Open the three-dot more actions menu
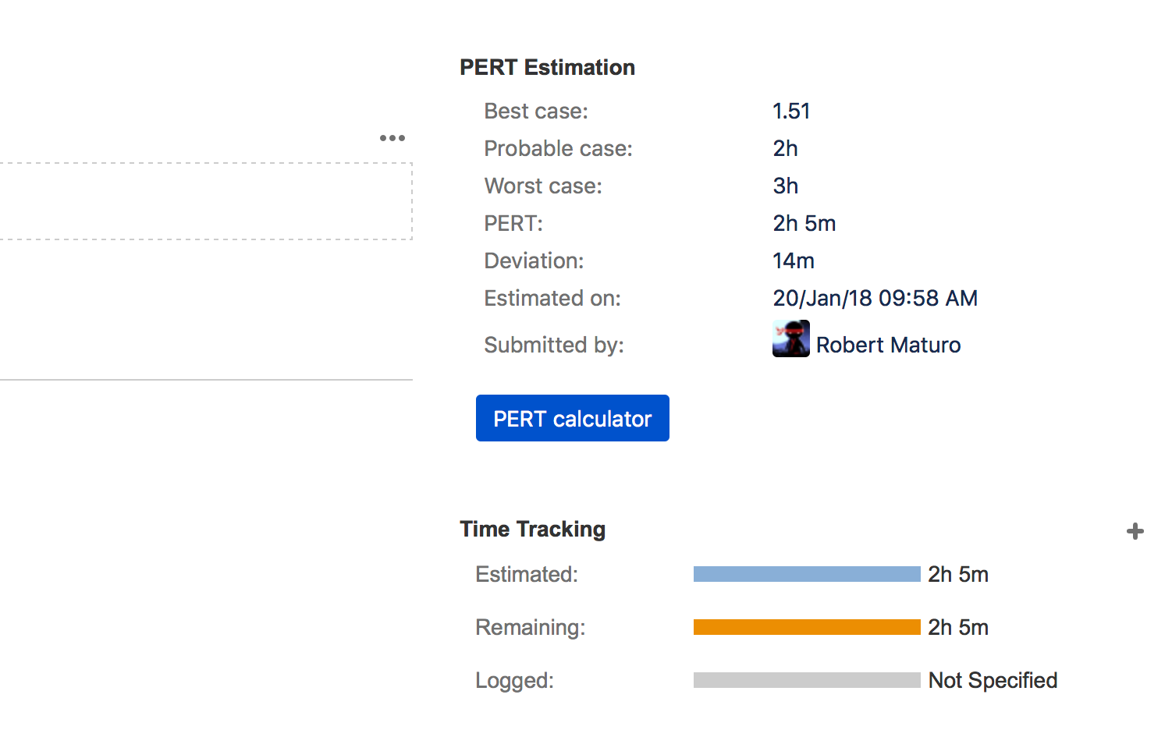Image resolution: width=1172 pixels, height=730 pixels. point(392,138)
